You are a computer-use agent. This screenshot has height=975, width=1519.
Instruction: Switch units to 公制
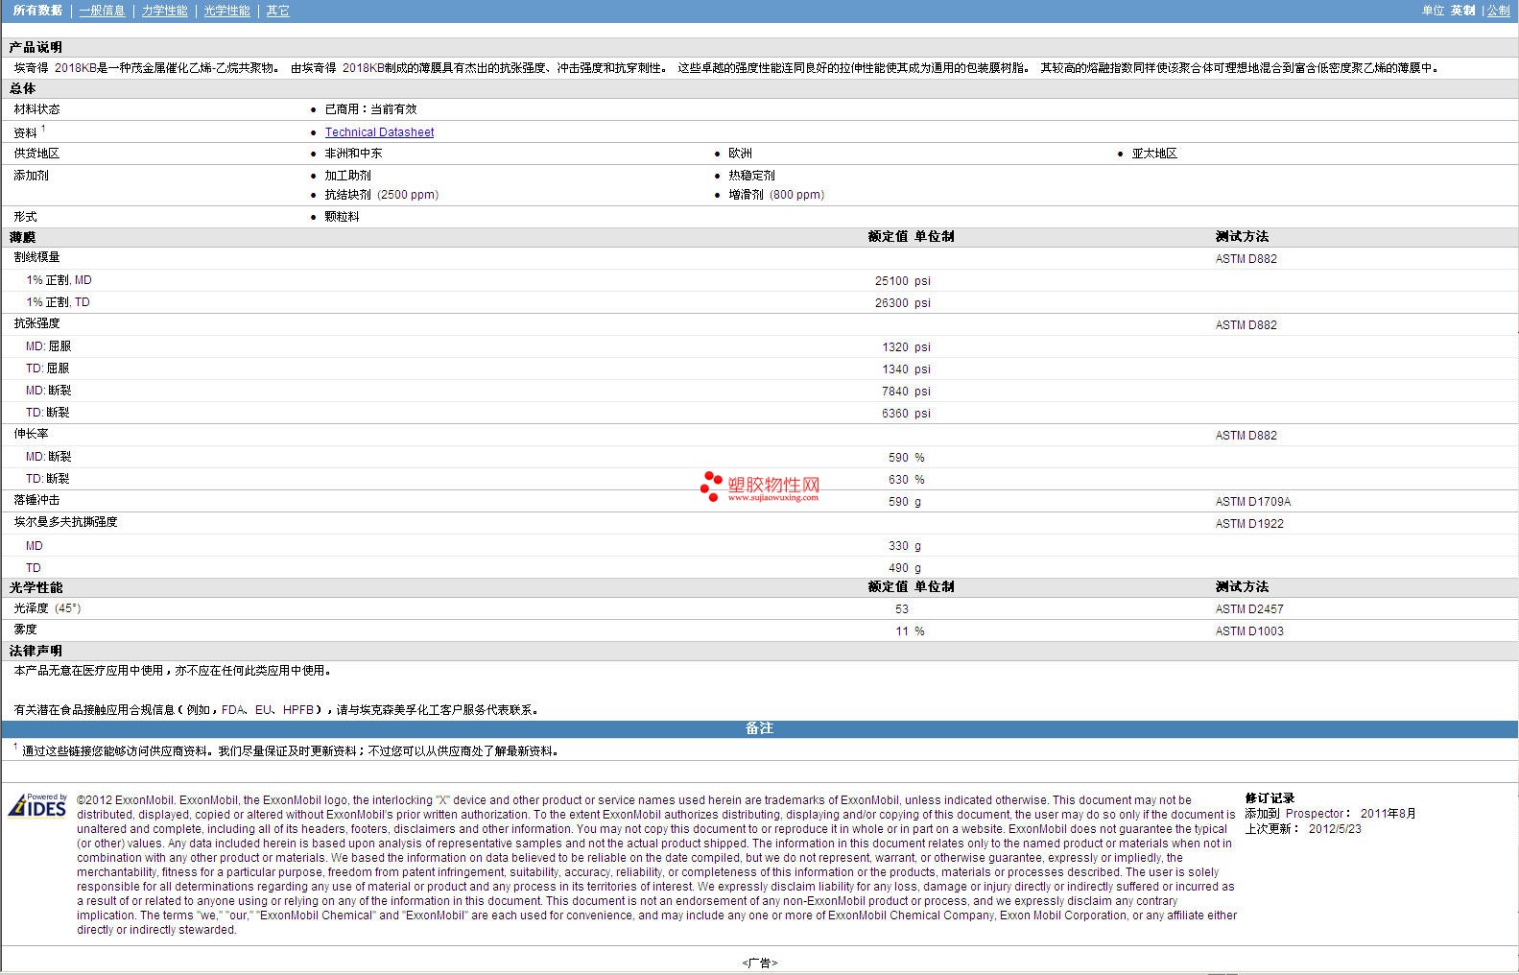[x=1498, y=11]
